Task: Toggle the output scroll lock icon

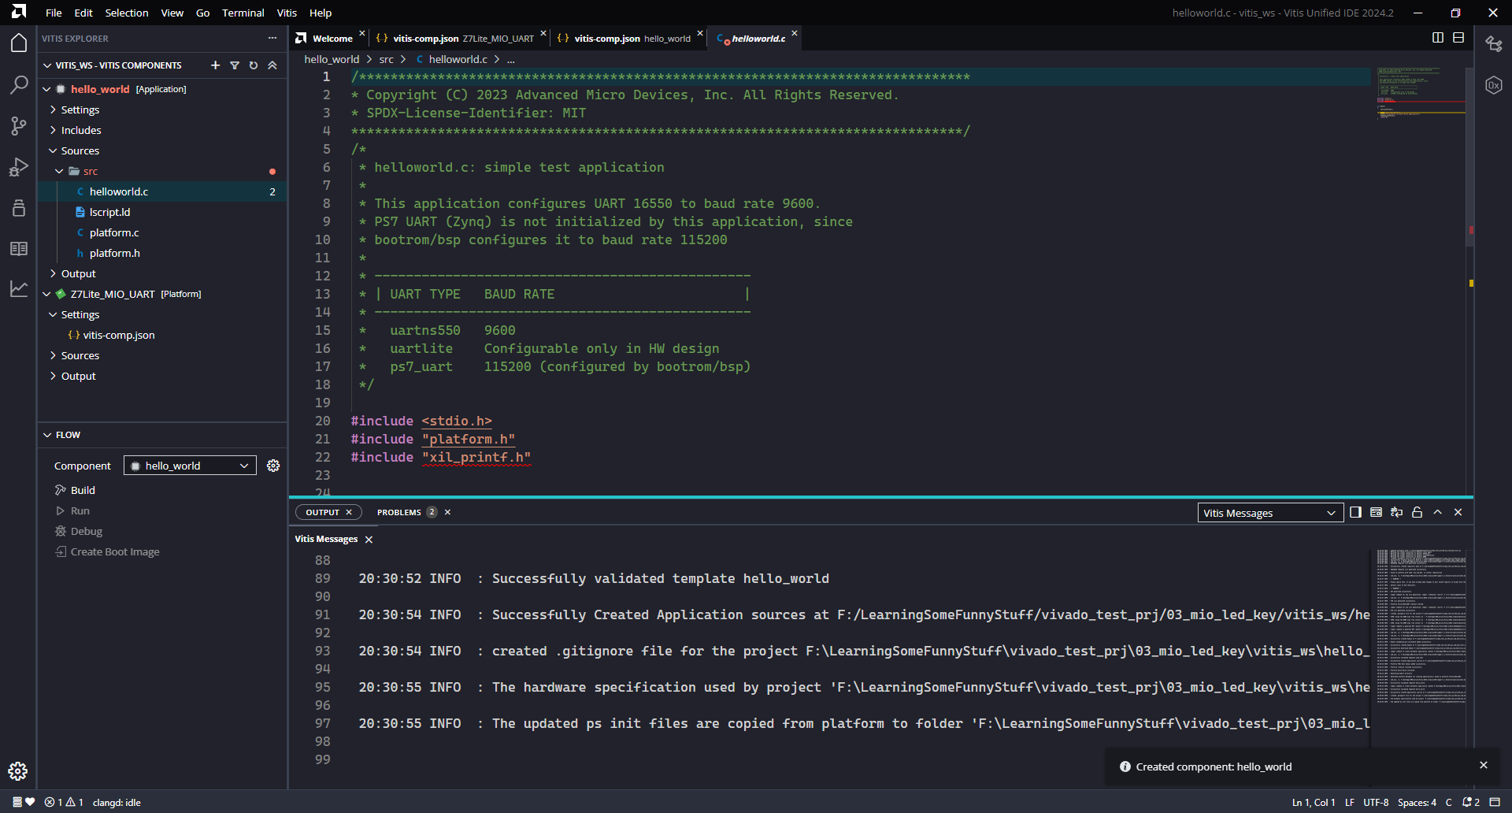Action: coord(1417,512)
